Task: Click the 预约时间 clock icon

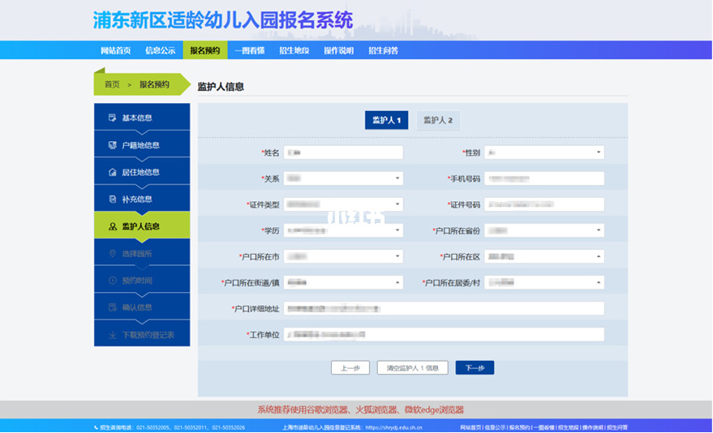Action: [x=112, y=281]
